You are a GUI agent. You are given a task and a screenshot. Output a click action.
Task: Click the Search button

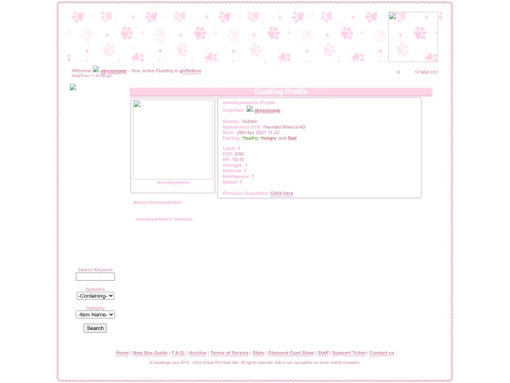click(x=95, y=328)
